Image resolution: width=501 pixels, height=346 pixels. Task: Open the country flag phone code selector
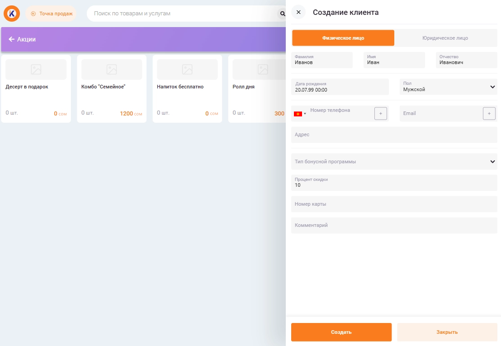point(300,114)
